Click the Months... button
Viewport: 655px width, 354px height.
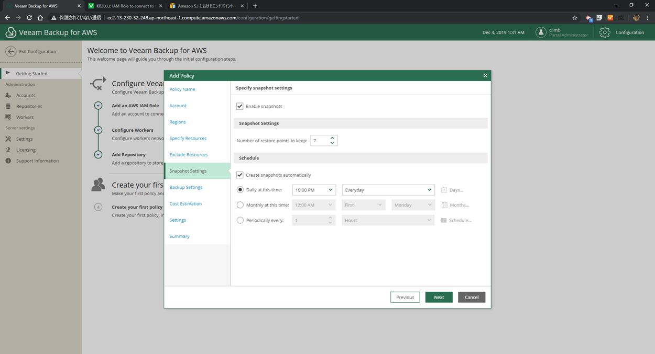tap(455, 205)
